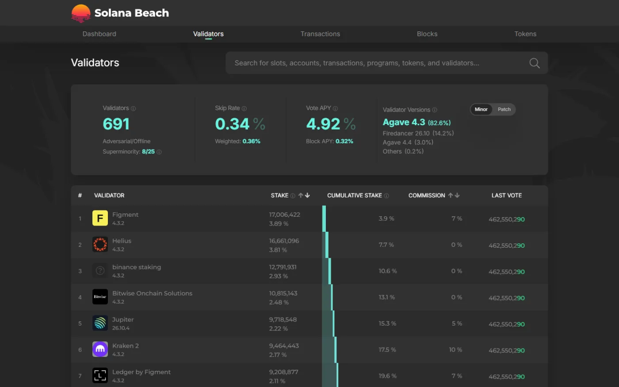Open the Dashboard tab

[x=99, y=34]
